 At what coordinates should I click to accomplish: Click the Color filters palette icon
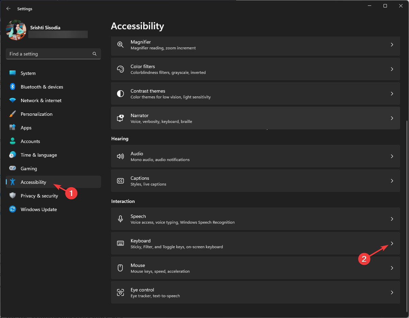coord(120,69)
